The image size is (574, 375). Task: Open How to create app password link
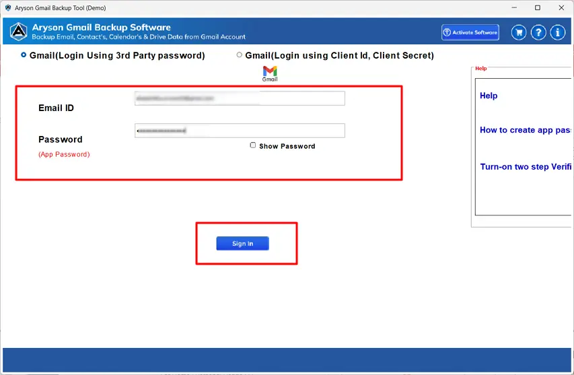[525, 130]
